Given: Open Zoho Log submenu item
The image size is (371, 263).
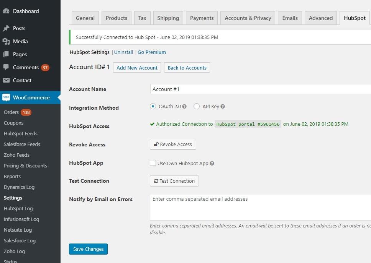Looking at the screenshot, I should (x=14, y=252).
